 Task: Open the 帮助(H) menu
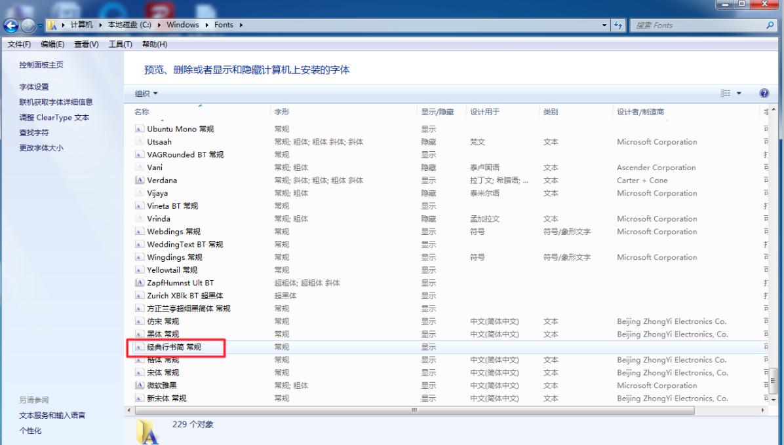(x=155, y=44)
